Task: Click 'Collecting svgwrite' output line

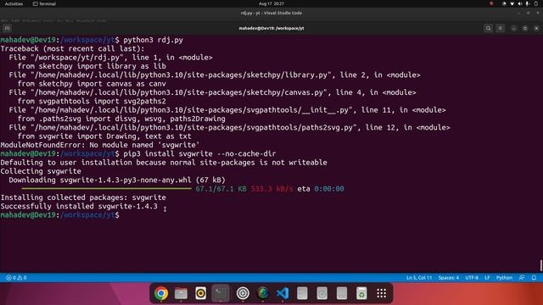Action: click(x=41, y=171)
